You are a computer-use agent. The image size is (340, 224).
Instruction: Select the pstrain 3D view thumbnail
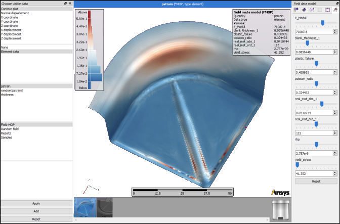(x=85, y=207)
